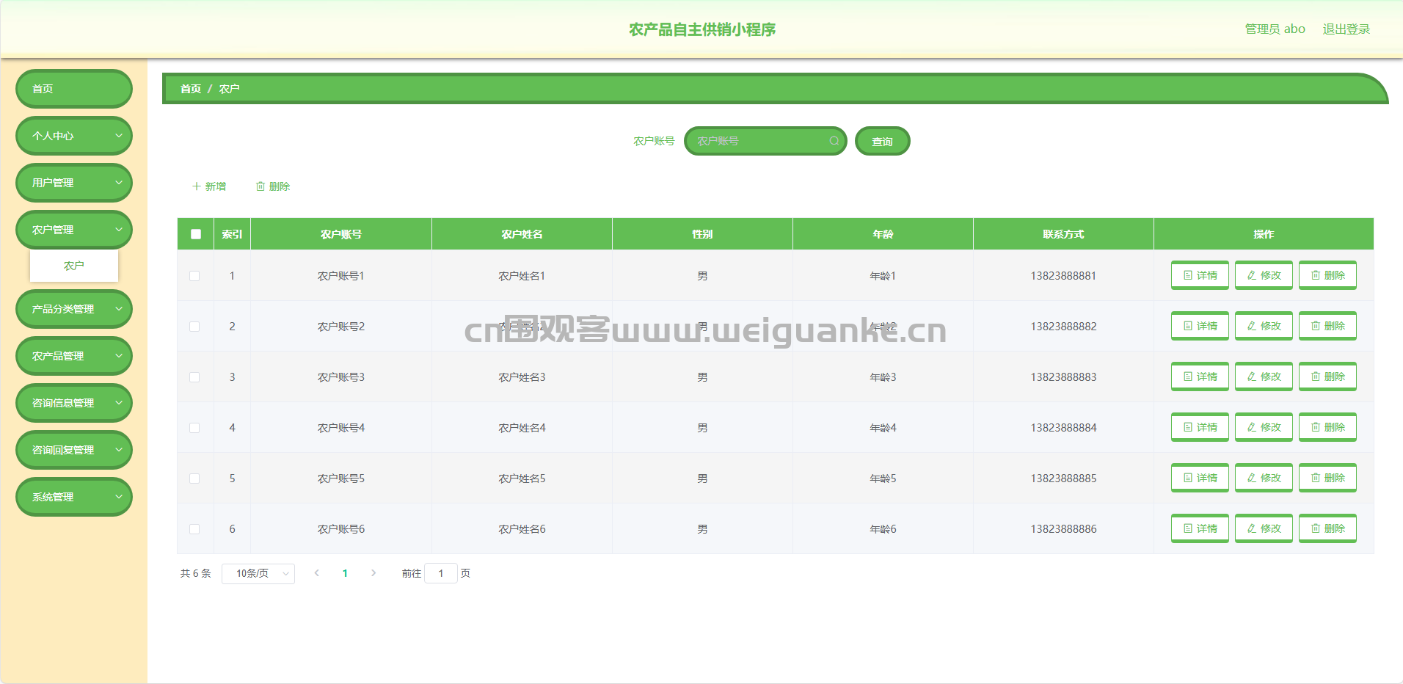This screenshot has width=1403, height=684.
Task: Expand the 咨询回复管理 sidebar menu
Action: (x=74, y=450)
